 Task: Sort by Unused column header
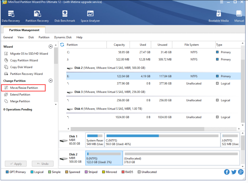(162, 45)
